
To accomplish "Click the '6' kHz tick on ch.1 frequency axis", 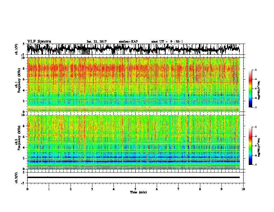I will [24, 80].
